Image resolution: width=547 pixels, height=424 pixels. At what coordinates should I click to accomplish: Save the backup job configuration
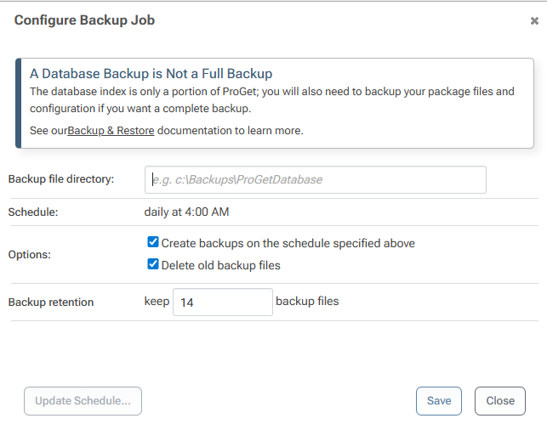click(439, 401)
